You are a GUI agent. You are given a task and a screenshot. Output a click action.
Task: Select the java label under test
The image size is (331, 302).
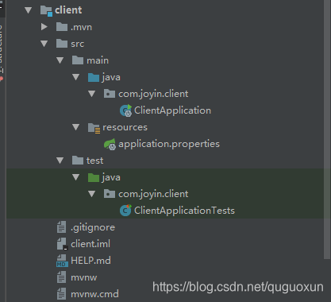pos(111,177)
